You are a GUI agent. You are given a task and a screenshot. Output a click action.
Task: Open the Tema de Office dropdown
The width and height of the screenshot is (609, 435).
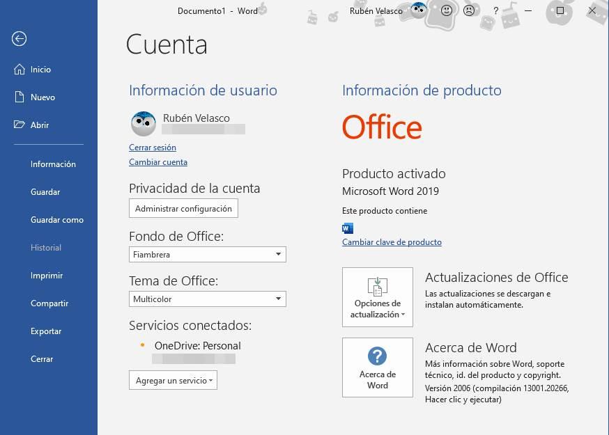[208, 299]
